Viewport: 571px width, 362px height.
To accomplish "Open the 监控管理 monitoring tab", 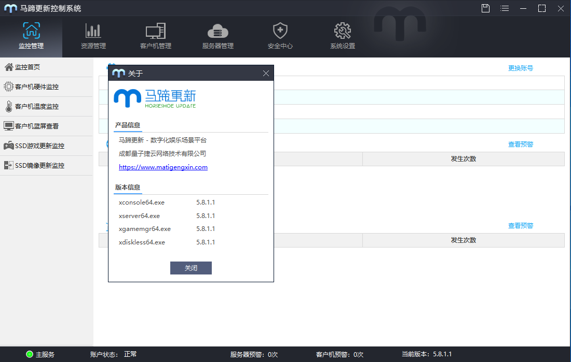I will click(31, 36).
